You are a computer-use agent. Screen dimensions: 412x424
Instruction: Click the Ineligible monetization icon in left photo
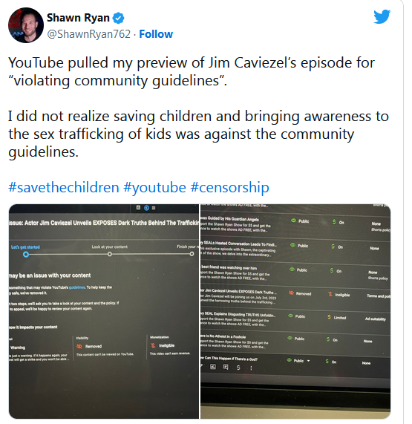[x=153, y=345]
